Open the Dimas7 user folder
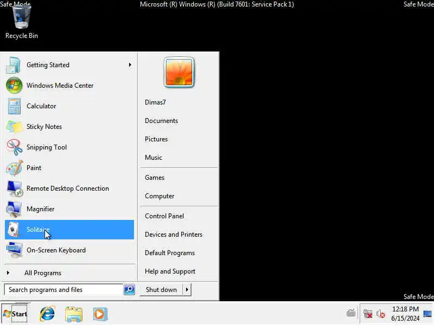 click(155, 102)
